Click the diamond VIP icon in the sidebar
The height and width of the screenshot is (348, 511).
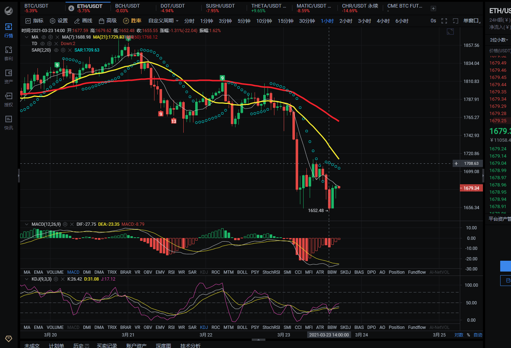coord(9,339)
